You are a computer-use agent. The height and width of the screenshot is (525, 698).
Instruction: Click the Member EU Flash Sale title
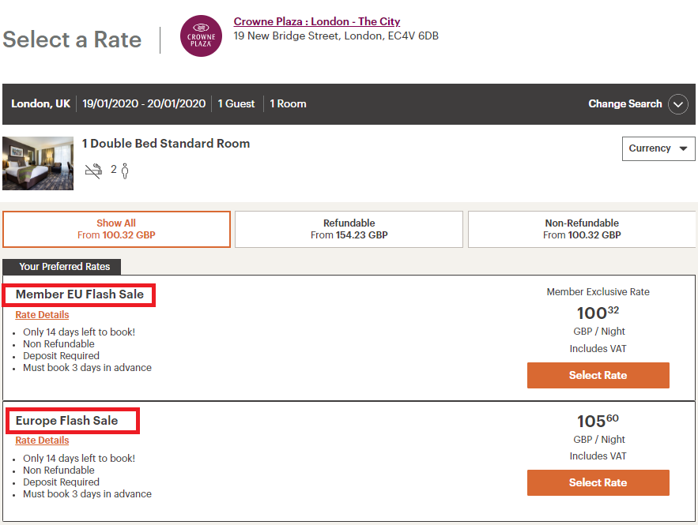tap(80, 294)
